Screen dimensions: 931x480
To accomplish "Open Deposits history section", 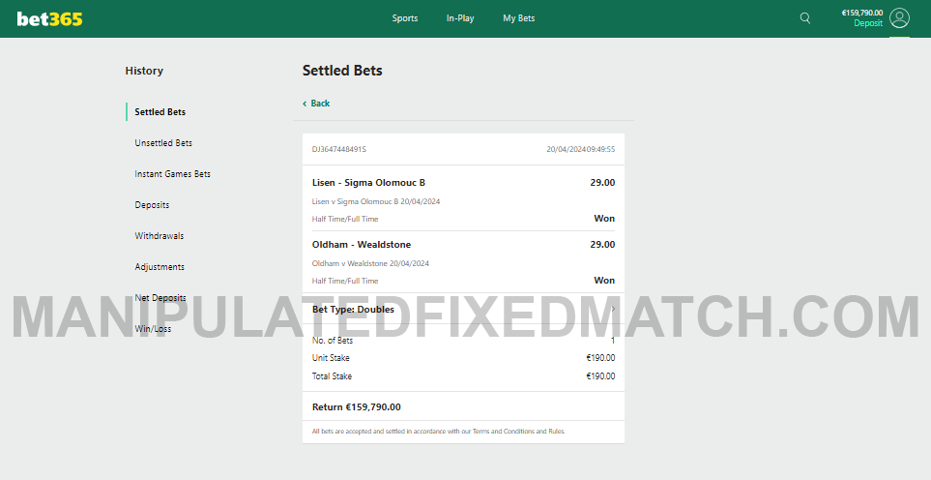I will pos(152,205).
